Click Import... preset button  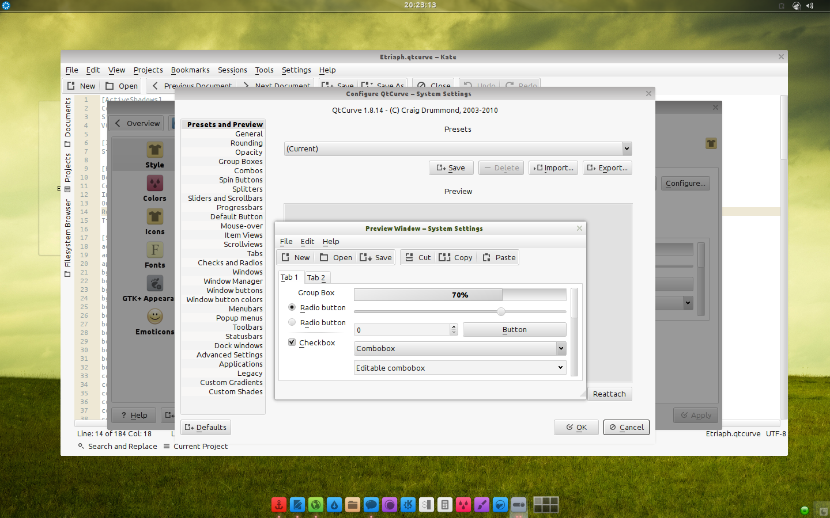pyautogui.click(x=553, y=167)
